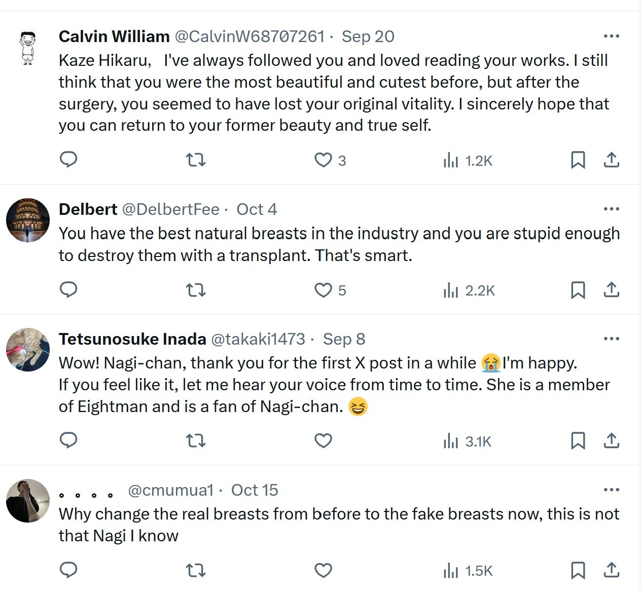
Task: Like Calvin William's tweet
Action: tap(323, 160)
